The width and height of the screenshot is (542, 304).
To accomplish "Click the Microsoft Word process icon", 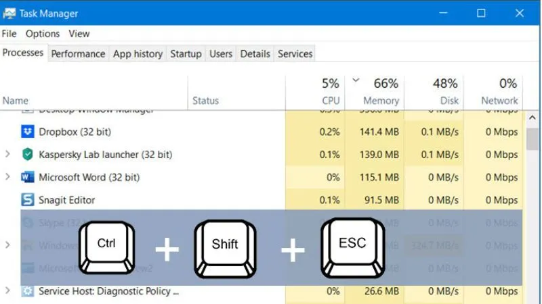I will click(27, 177).
